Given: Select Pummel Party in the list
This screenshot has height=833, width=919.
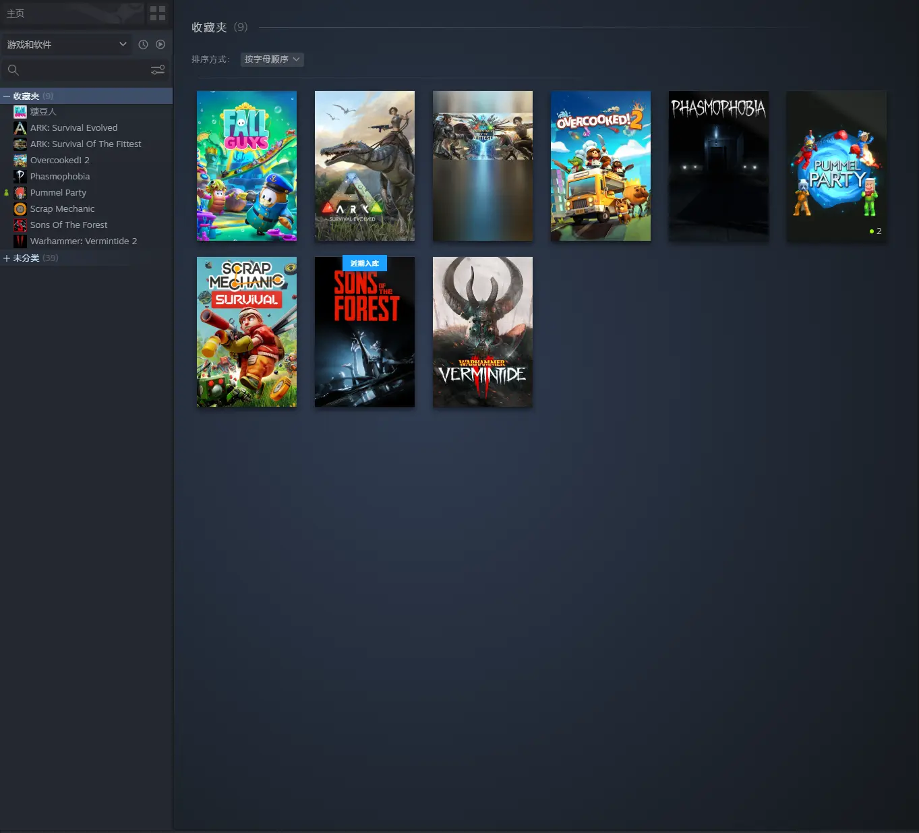Looking at the screenshot, I should click(86, 192).
